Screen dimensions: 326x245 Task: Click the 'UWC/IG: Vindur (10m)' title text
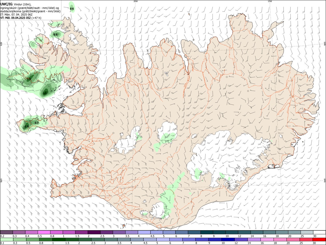[16, 4]
